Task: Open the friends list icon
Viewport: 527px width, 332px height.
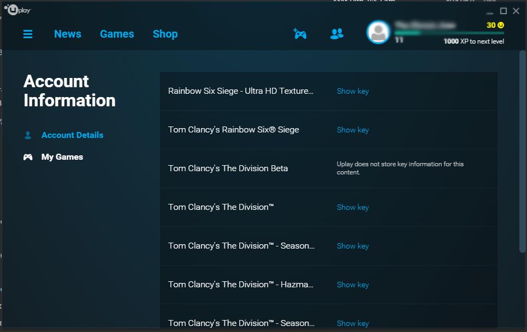Action: pos(337,34)
